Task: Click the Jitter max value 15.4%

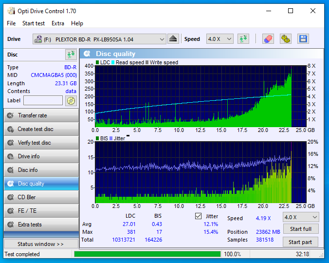Action: (x=211, y=232)
